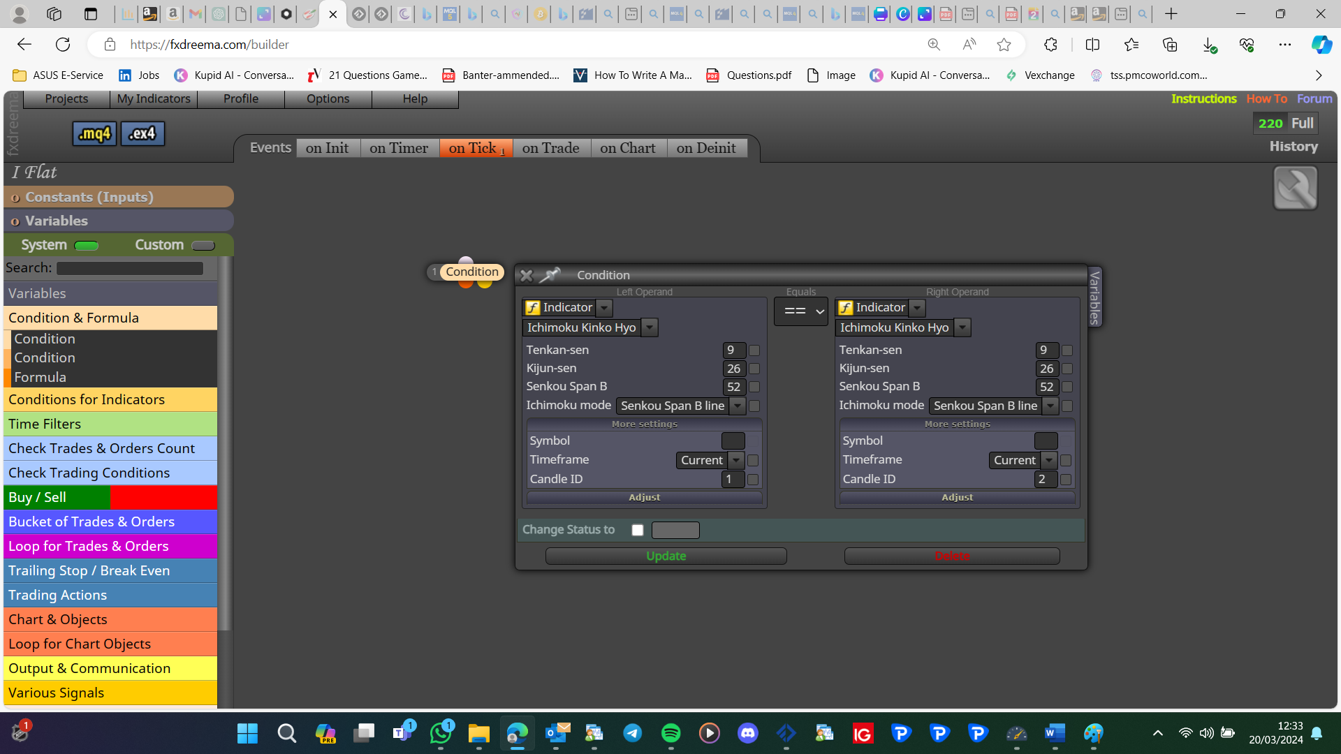Open the My Indicators menu
The height and width of the screenshot is (754, 1341).
(x=154, y=99)
